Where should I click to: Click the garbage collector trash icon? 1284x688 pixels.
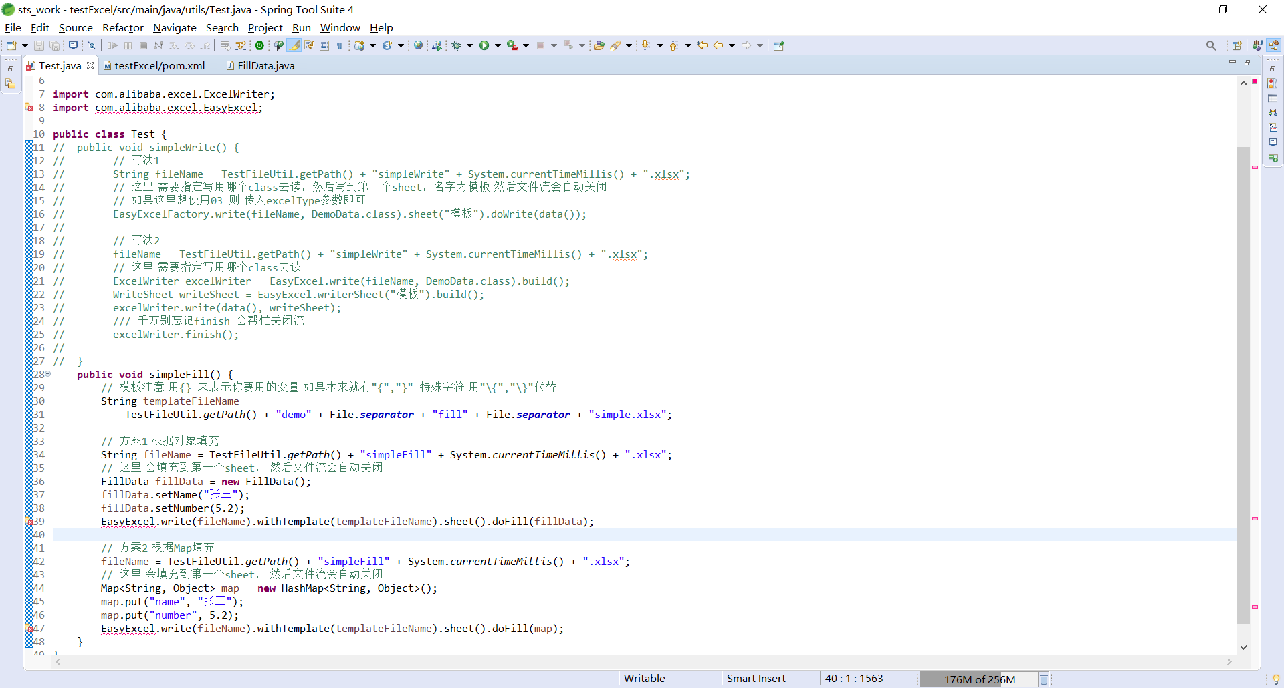tap(1044, 679)
